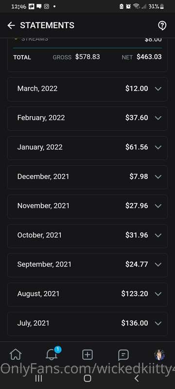This screenshot has height=389, width=175.
Task: Open the August, 2021 $123.20 row
Action: [87, 294]
